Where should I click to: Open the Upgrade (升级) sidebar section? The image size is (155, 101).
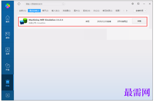[x=8, y=67]
